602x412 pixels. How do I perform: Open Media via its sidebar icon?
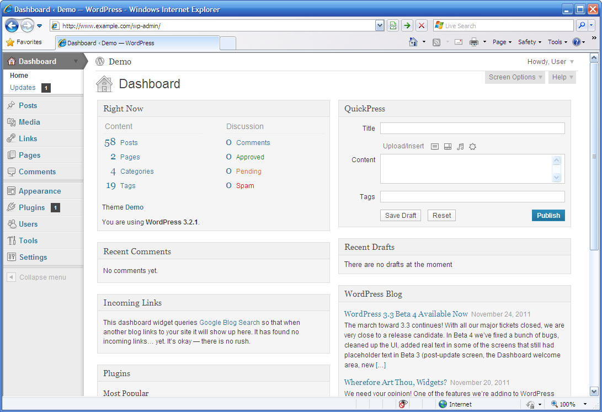[11, 122]
